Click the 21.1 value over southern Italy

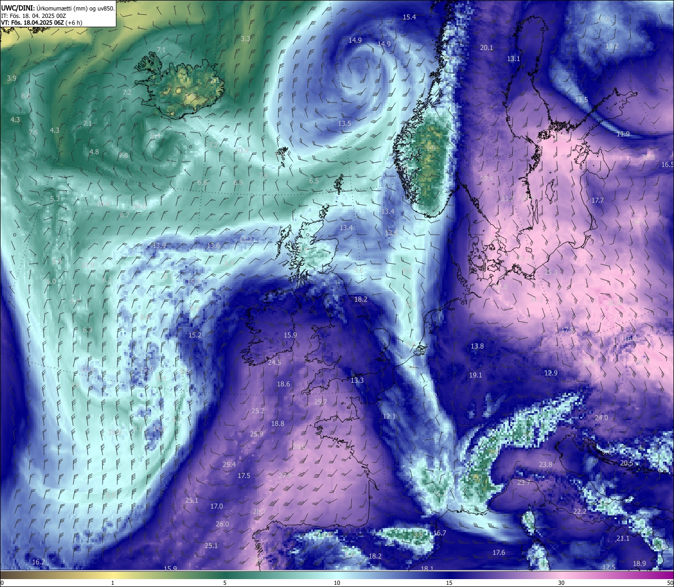point(623,539)
